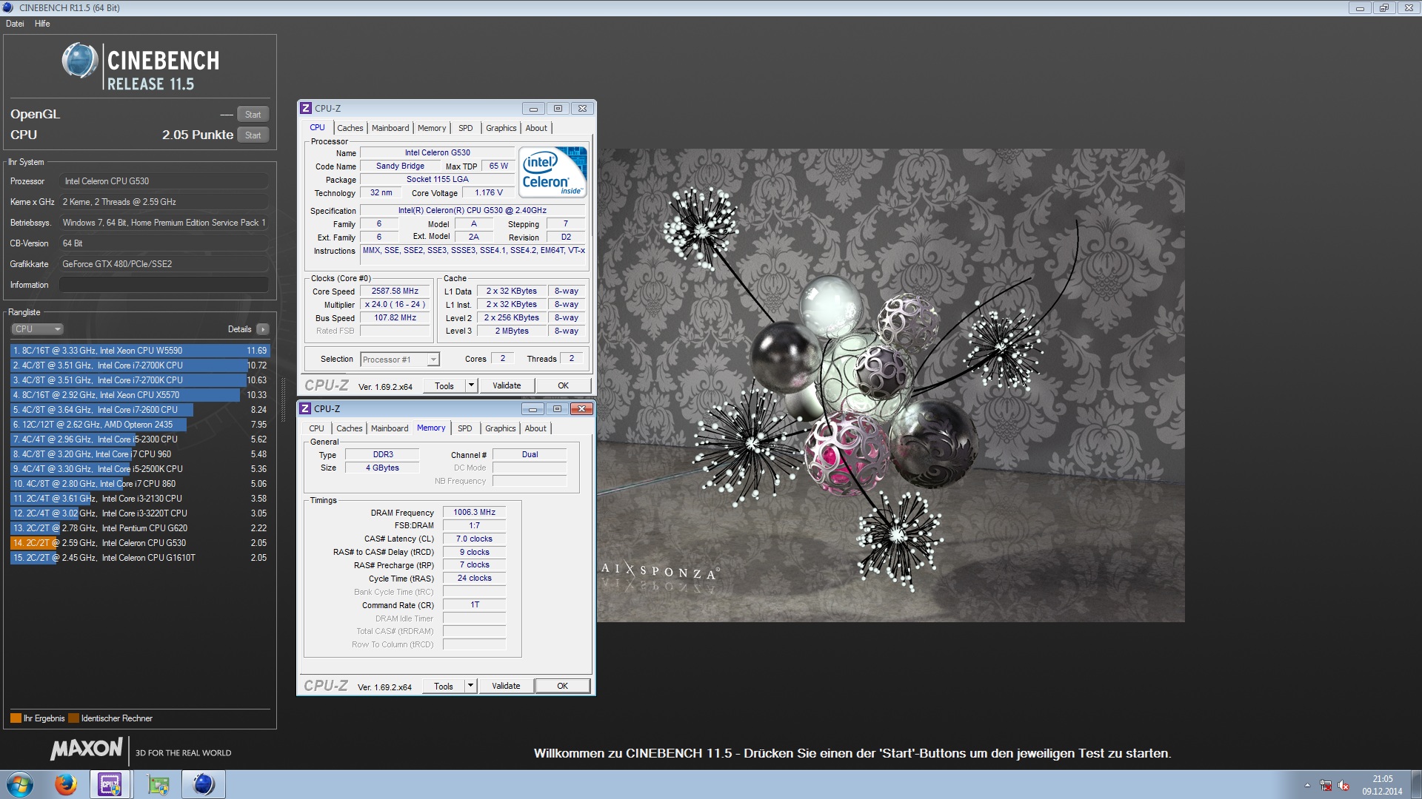Open the network tray icon
Image resolution: width=1422 pixels, height=799 pixels.
coord(1325,786)
